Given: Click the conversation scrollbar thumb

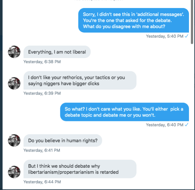Looking at the screenshot, I should tap(192, 22).
